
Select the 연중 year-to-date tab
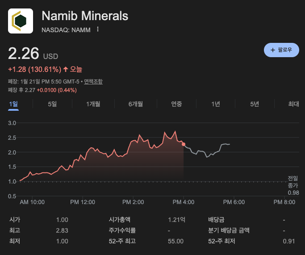[x=176, y=104]
